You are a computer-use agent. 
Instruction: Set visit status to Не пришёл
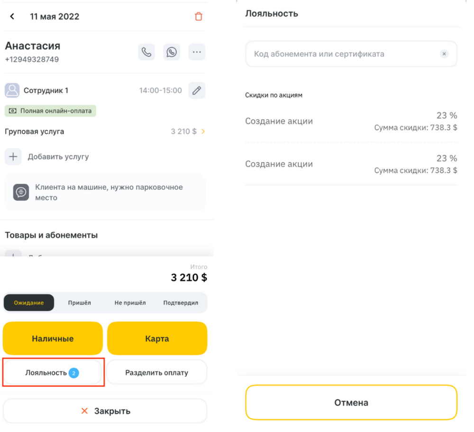point(130,303)
